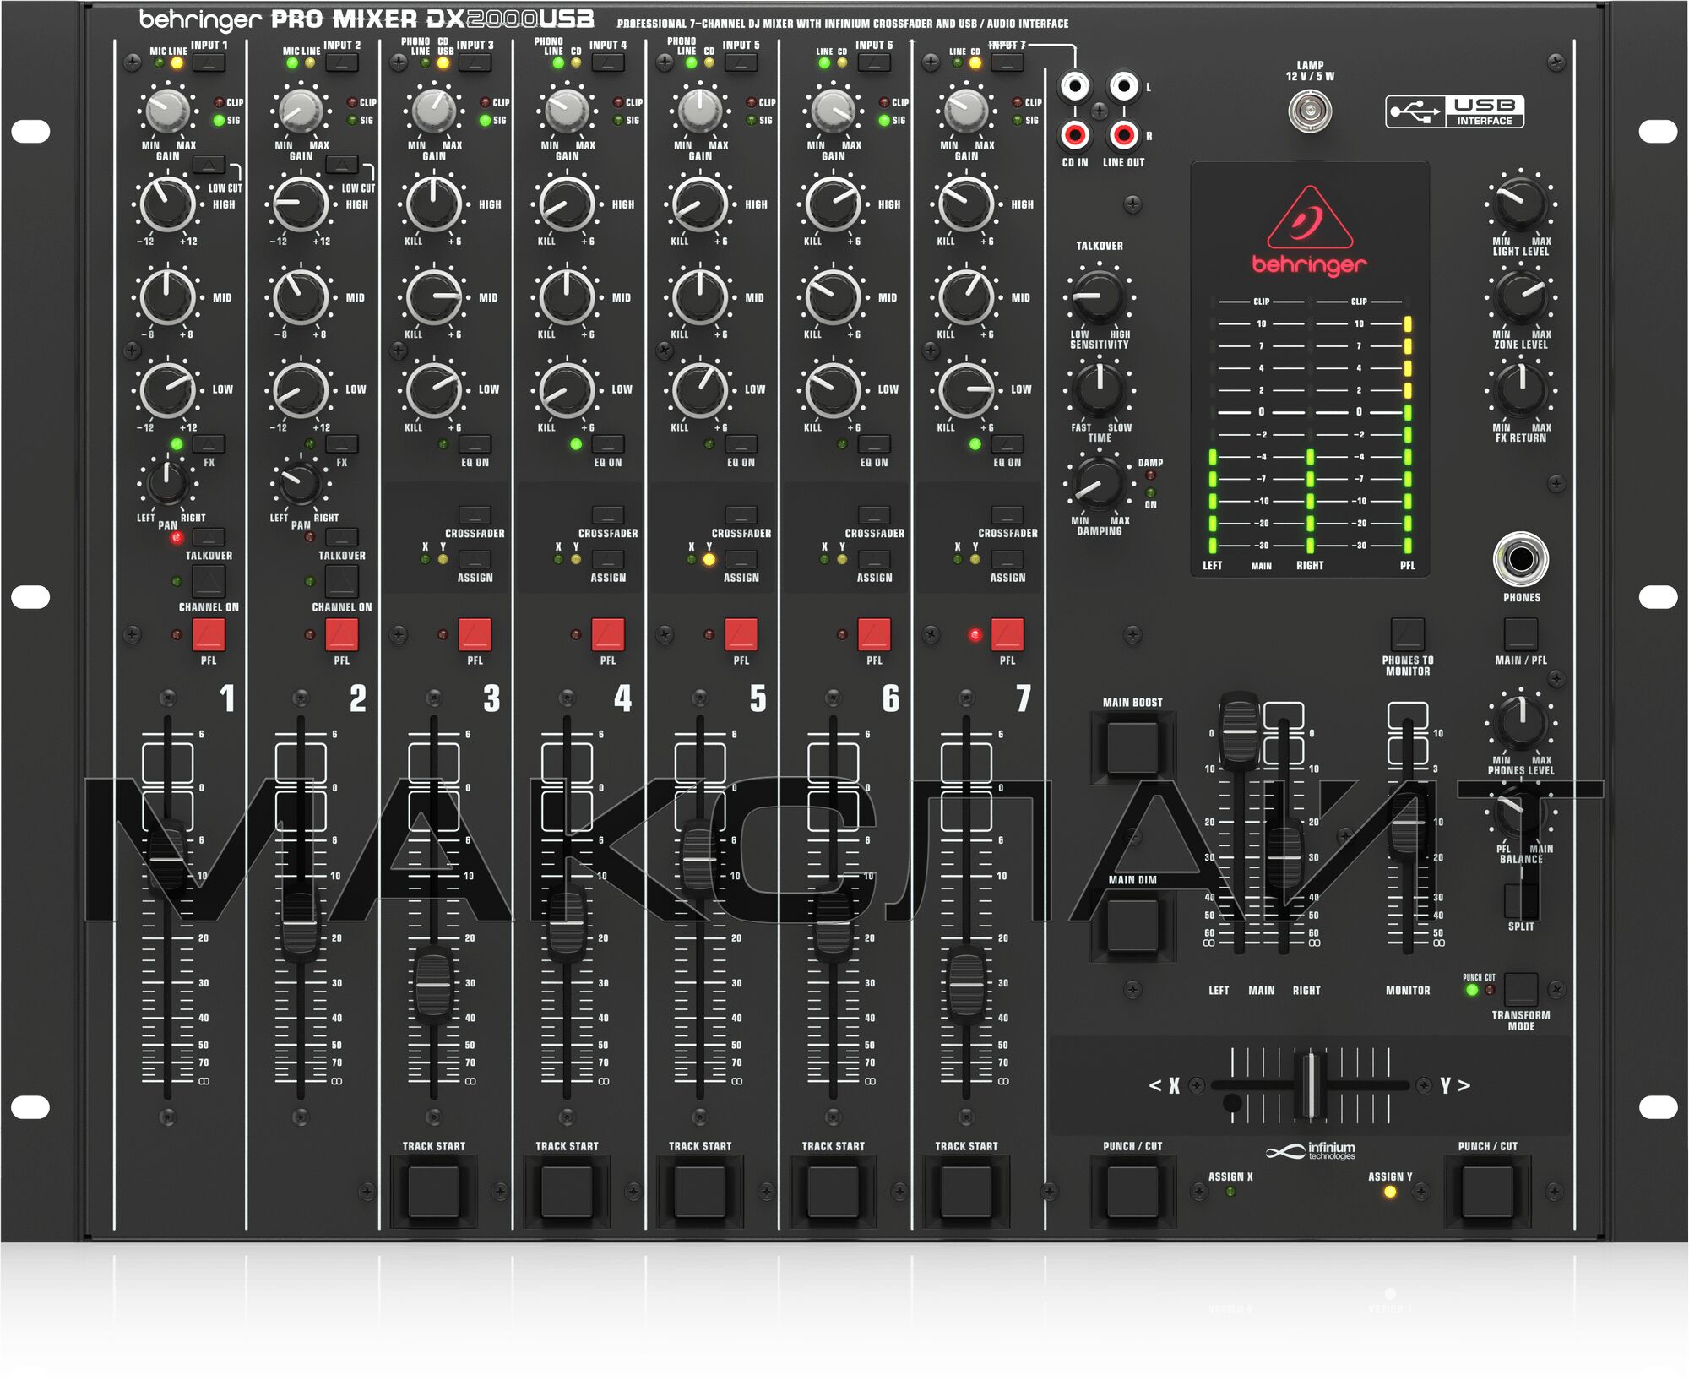Viewport: 1689px width, 1391px height.
Task: Click the USB Interface logo
Action: point(1454,111)
